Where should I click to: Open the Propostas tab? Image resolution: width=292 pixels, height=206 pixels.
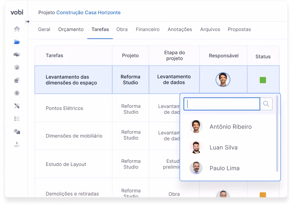pos(239,29)
